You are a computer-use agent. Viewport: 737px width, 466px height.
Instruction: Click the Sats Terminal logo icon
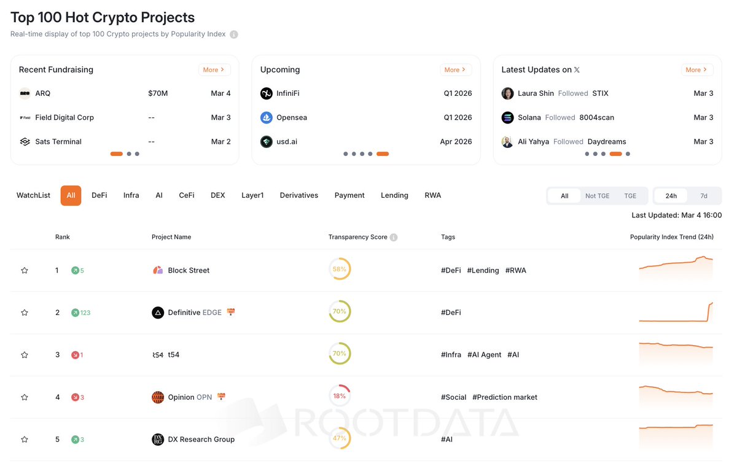click(x=25, y=141)
